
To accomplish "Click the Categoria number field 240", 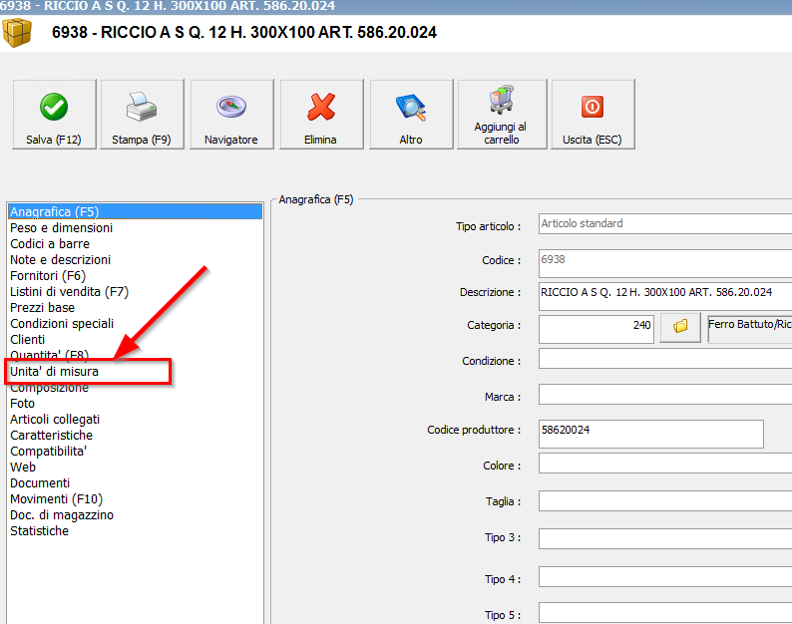I will point(596,329).
